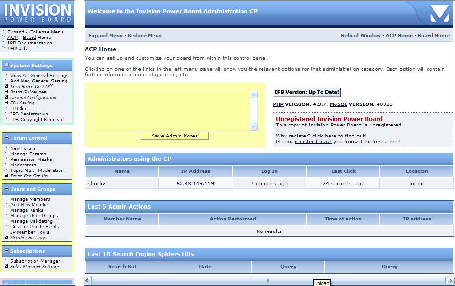
Task: Click the icon beside Turn Board On / Off
Action: 6,86
